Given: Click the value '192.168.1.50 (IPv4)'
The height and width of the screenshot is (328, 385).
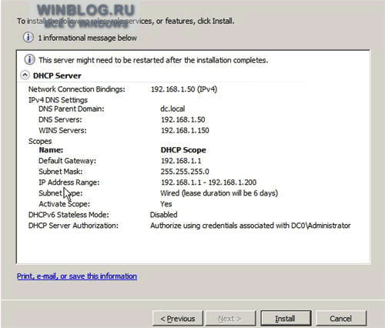Looking at the screenshot, I should pos(184,89).
